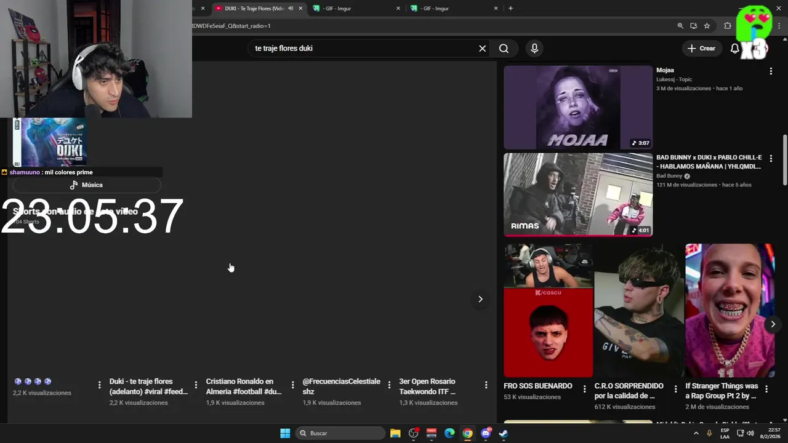Open the Lukessj - Topic channel link
The image size is (788, 443).
click(674, 79)
